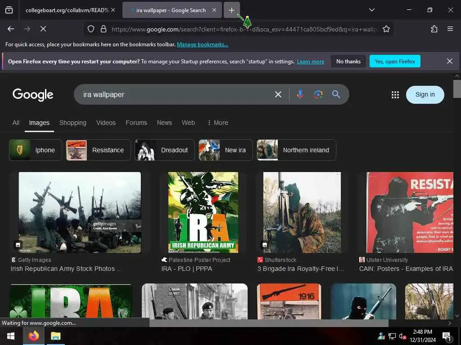461x345 pixels.
Task: Open Windows notification center
Action: pyautogui.click(x=447, y=336)
